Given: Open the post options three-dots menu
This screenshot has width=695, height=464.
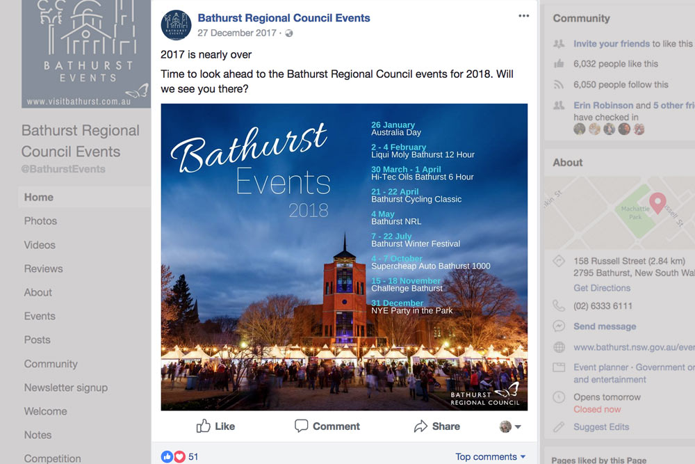Looking at the screenshot, I should (523, 16).
